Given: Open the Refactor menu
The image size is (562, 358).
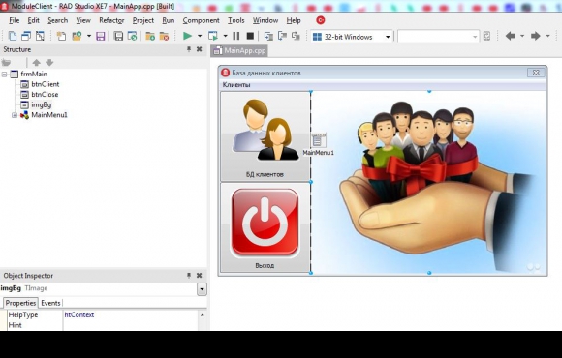Looking at the screenshot, I should [111, 20].
